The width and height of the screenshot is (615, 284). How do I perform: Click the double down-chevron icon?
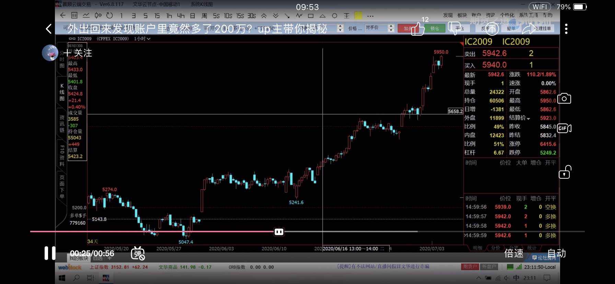[276, 16]
